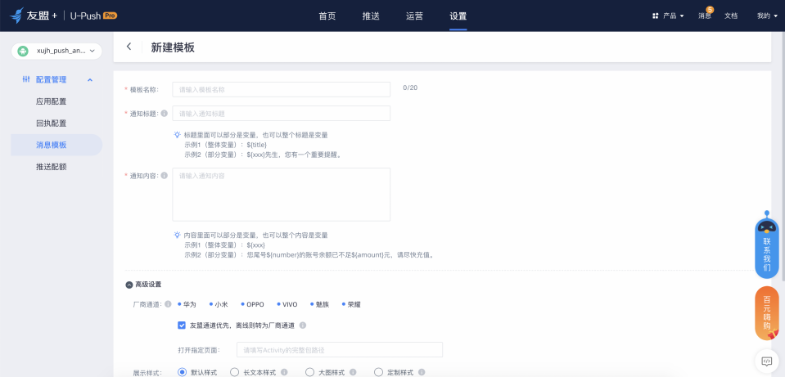Select the 大图样式 radio button
Screen dimensions: 785x377
(310, 372)
